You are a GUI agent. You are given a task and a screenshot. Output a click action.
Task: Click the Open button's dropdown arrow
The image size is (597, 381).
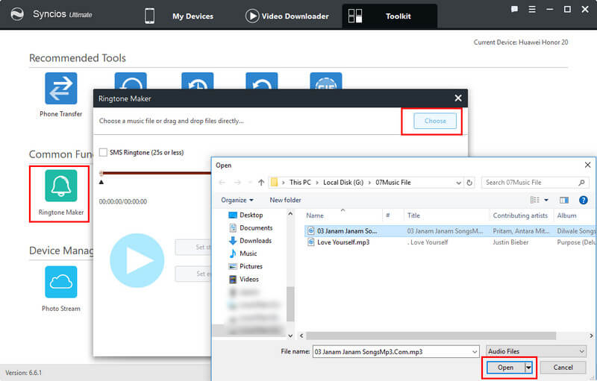pos(528,368)
